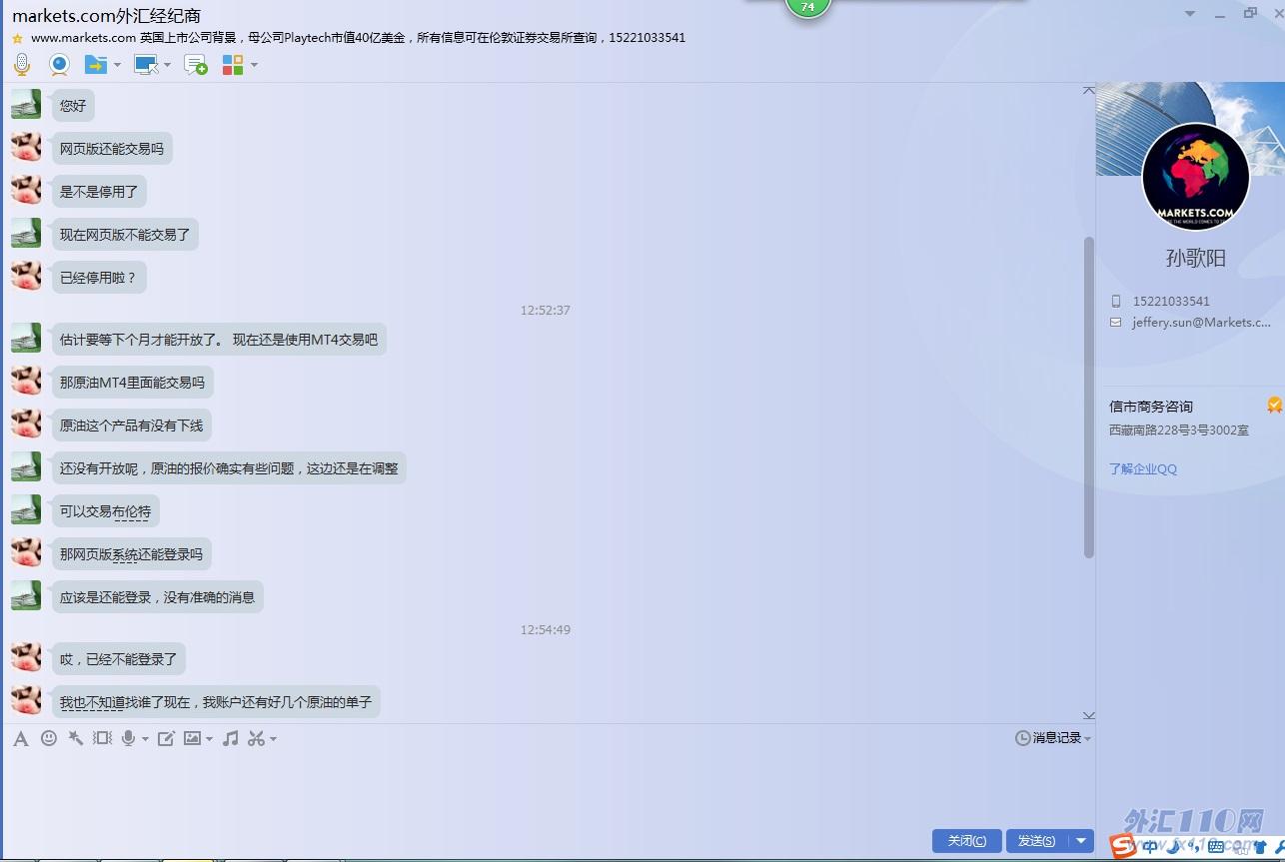Click the chat scrollbar up arrow

click(x=1089, y=91)
